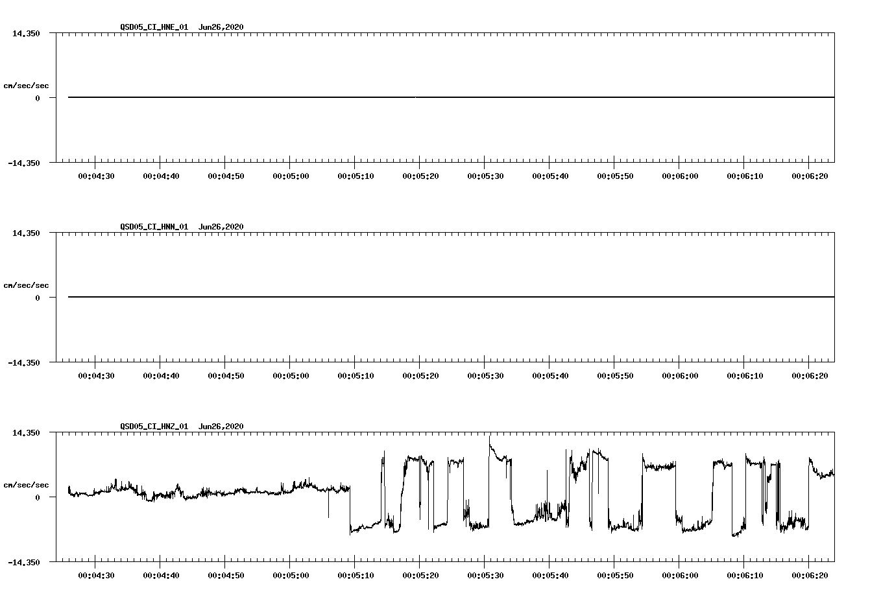The width and height of the screenshot is (881, 599).
Task: Click the cm/sec/sec unit label on the HNN plot
Action: pos(26,285)
